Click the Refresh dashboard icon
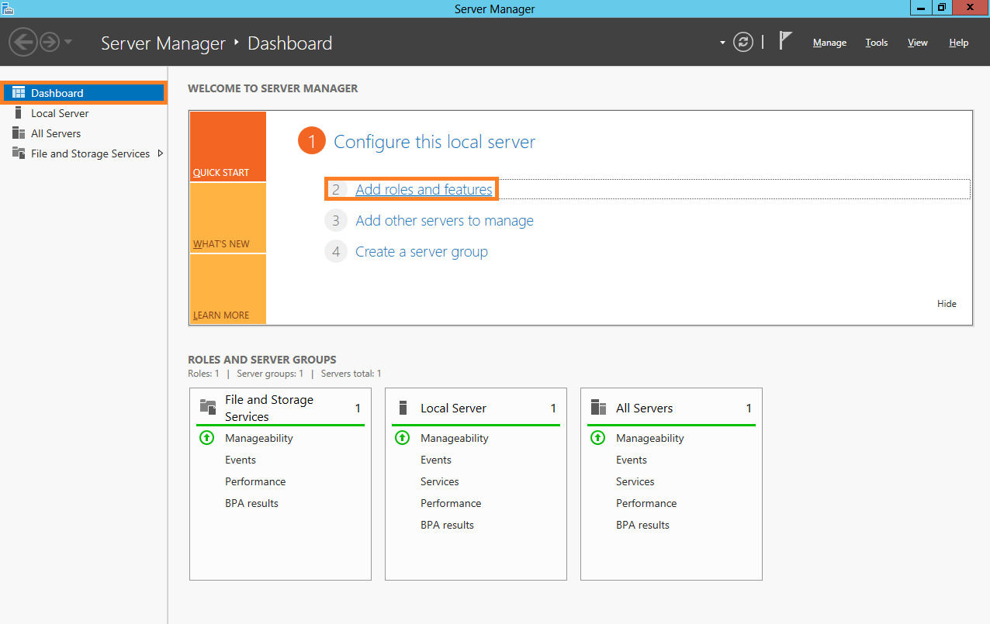Screen dimensions: 990x624 point(743,43)
